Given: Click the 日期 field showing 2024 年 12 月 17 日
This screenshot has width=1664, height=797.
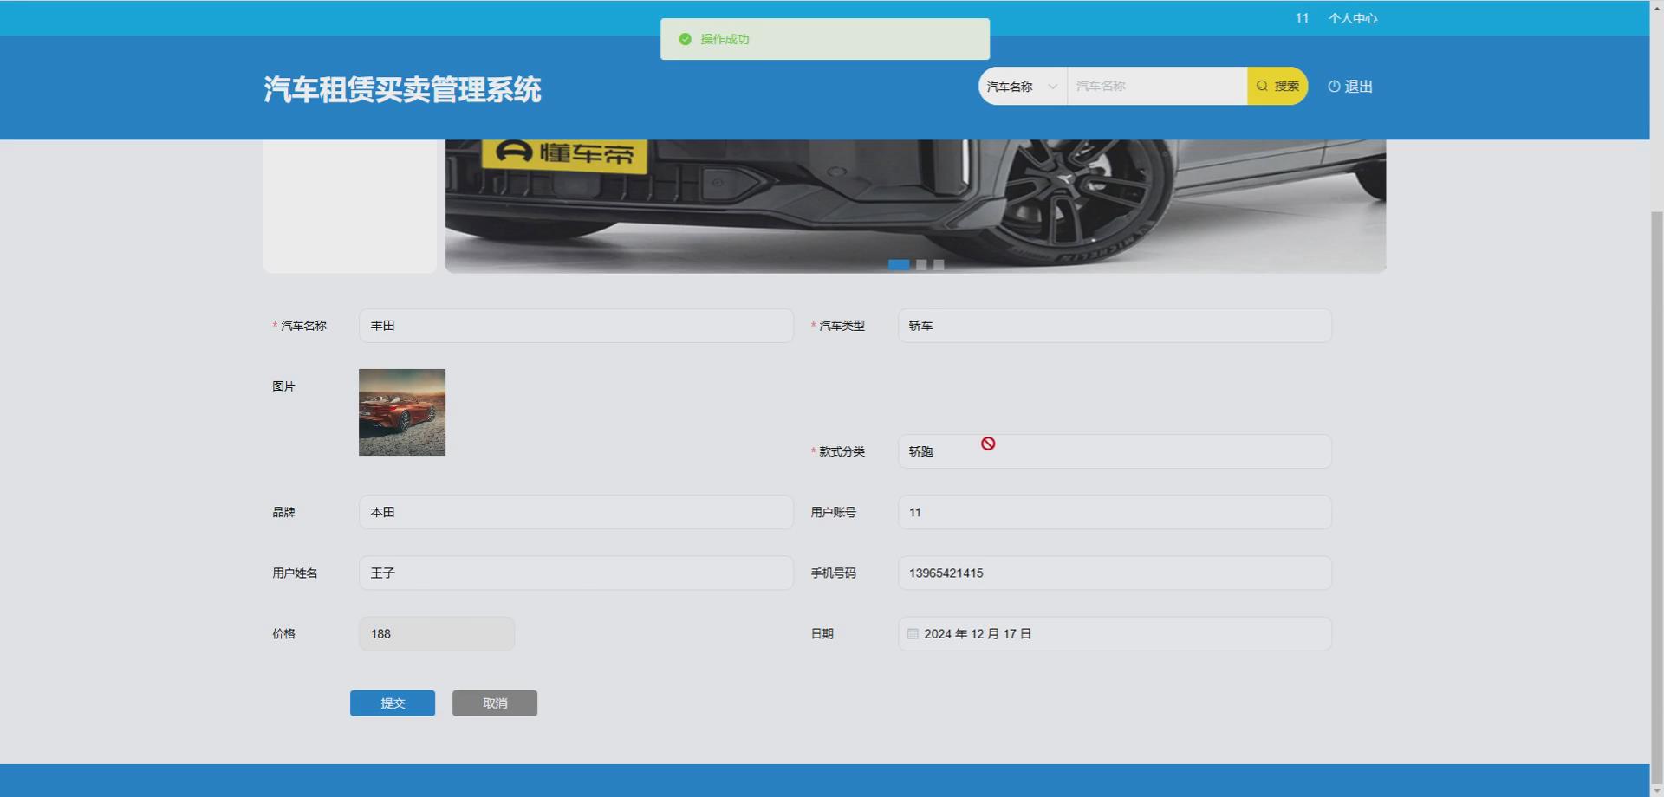Looking at the screenshot, I should pyautogui.click(x=1115, y=633).
